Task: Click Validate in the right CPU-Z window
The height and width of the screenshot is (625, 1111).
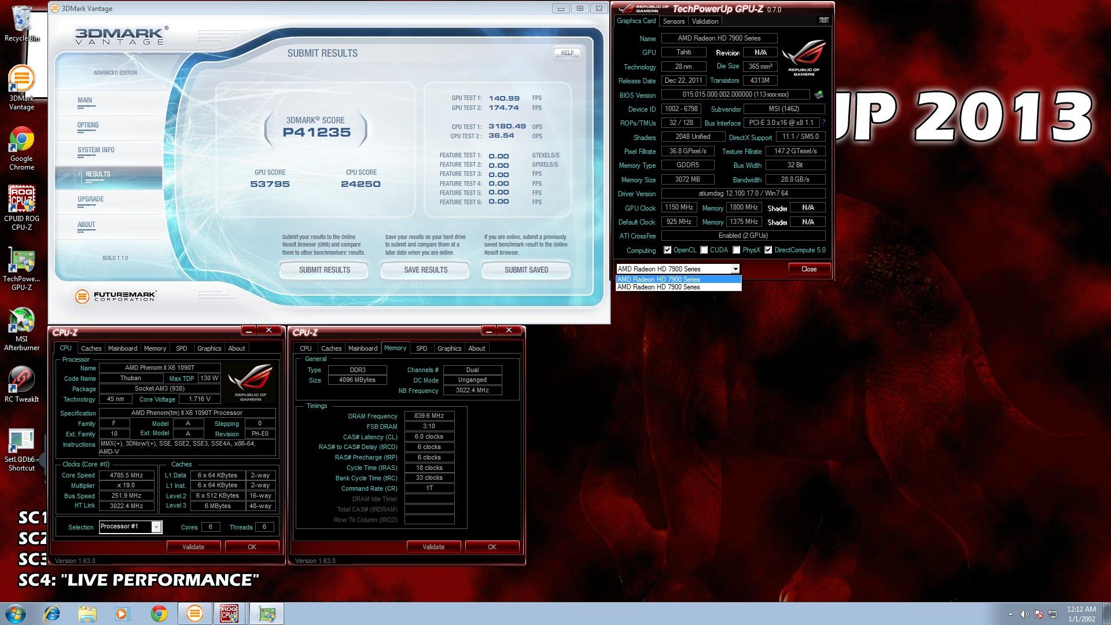Action: 433,547
